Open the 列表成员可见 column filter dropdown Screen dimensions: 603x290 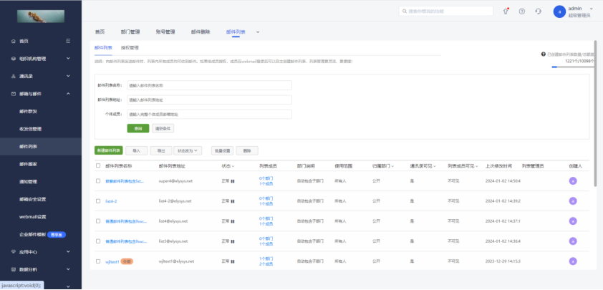[476, 166]
